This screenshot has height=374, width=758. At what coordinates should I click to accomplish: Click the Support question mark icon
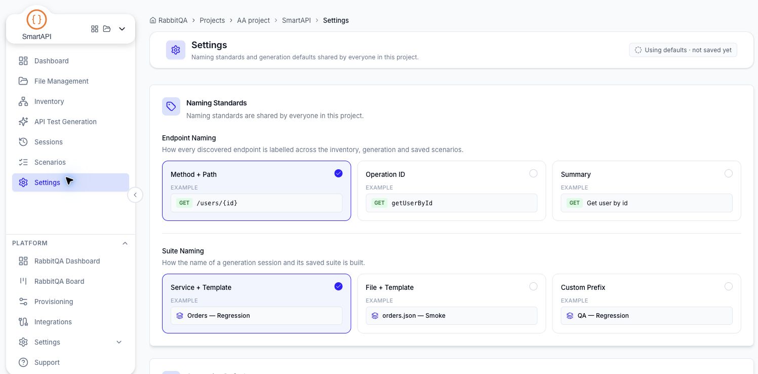pos(23,362)
